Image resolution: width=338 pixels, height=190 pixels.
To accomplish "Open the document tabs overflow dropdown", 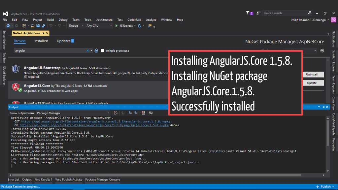I will click(x=328, y=34).
